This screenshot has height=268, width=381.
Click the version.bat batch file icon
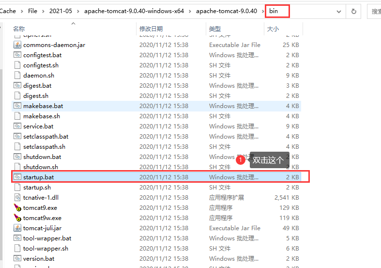point(17,258)
